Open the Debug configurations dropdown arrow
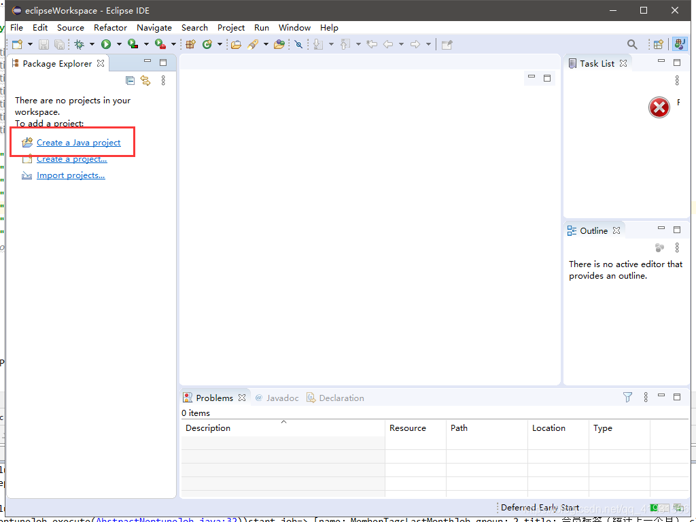 (x=92, y=44)
